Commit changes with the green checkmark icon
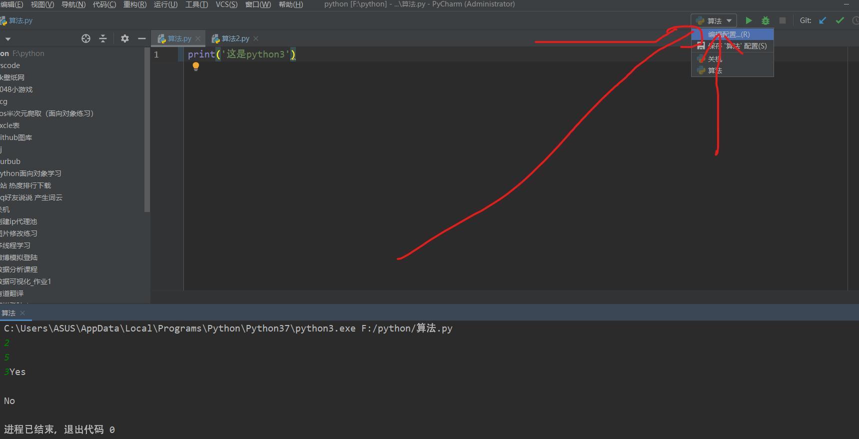Image resolution: width=859 pixels, height=439 pixels. click(x=840, y=20)
